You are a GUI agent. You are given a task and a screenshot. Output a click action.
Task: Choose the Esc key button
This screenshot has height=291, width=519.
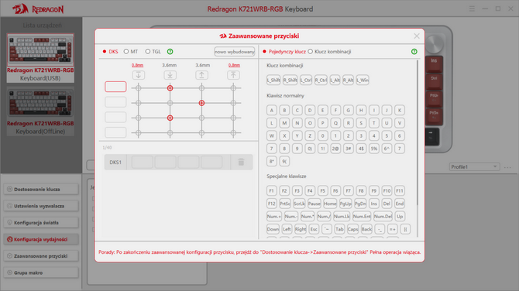pyautogui.click(x=314, y=229)
